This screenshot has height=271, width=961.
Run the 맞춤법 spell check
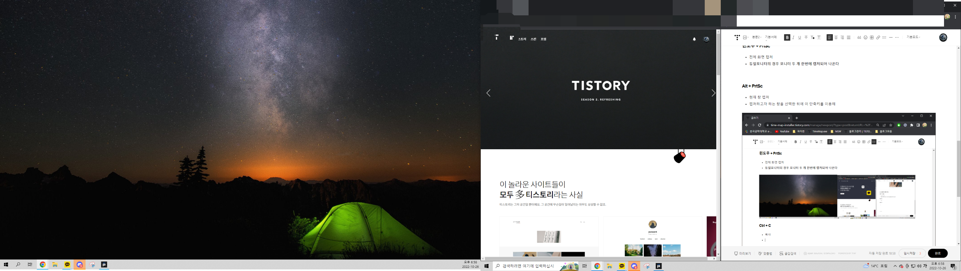pyautogui.click(x=765, y=253)
